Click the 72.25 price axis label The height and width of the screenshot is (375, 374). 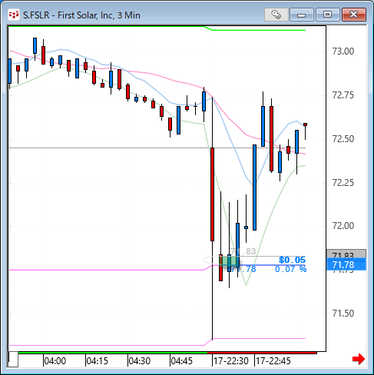point(343,183)
